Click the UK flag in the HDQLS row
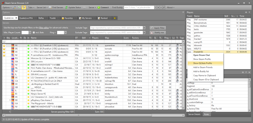This screenshot has width=253, height=123. coord(13,87)
